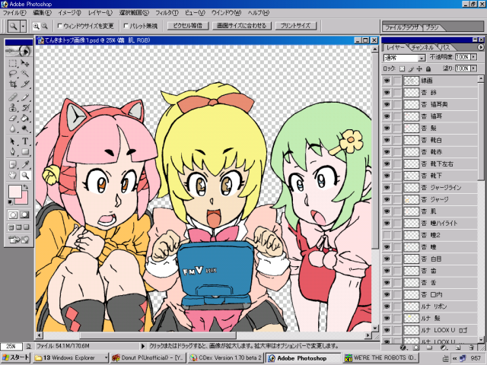Select the Eraser tool
This screenshot has height=365, width=487.
[13, 118]
